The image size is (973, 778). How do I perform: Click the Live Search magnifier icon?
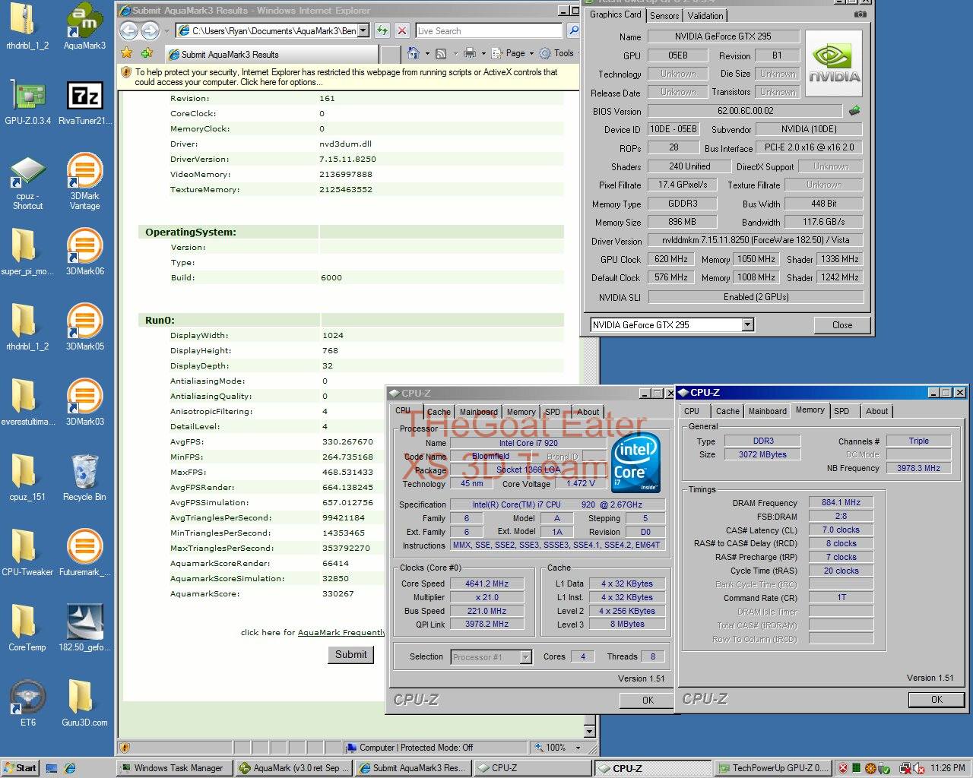click(x=573, y=30)
